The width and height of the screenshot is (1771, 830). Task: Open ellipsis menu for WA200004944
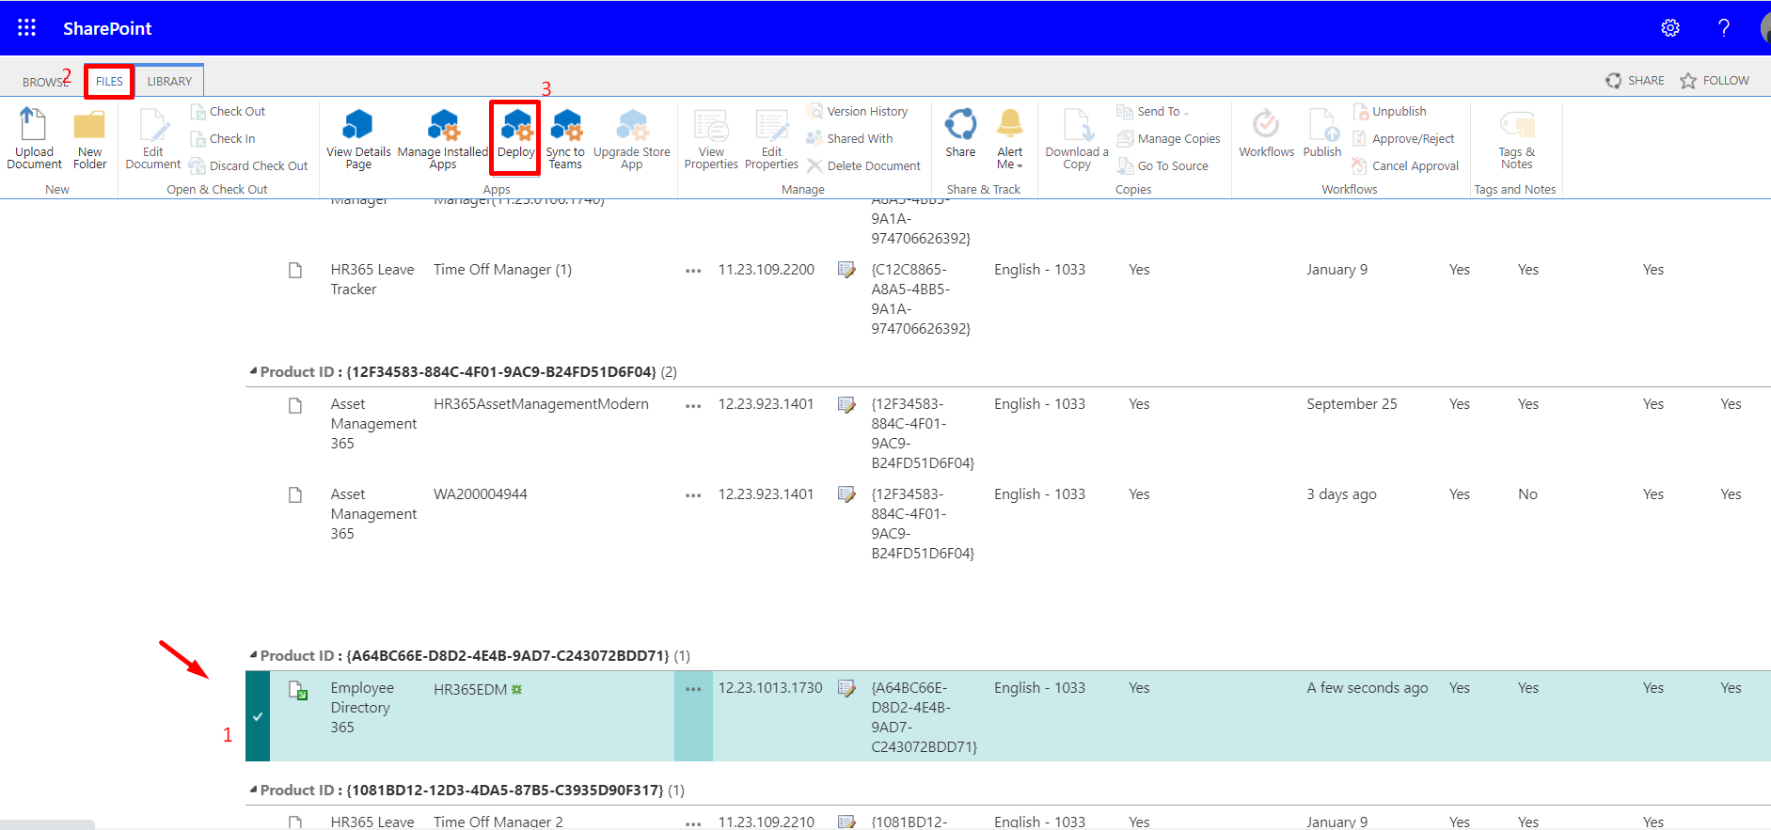click(693, 495)
